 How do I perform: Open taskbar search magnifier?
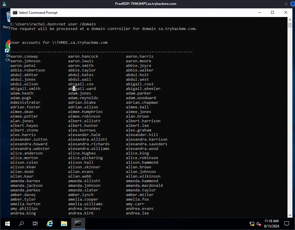pyautogui.click(x=21, y=224)
